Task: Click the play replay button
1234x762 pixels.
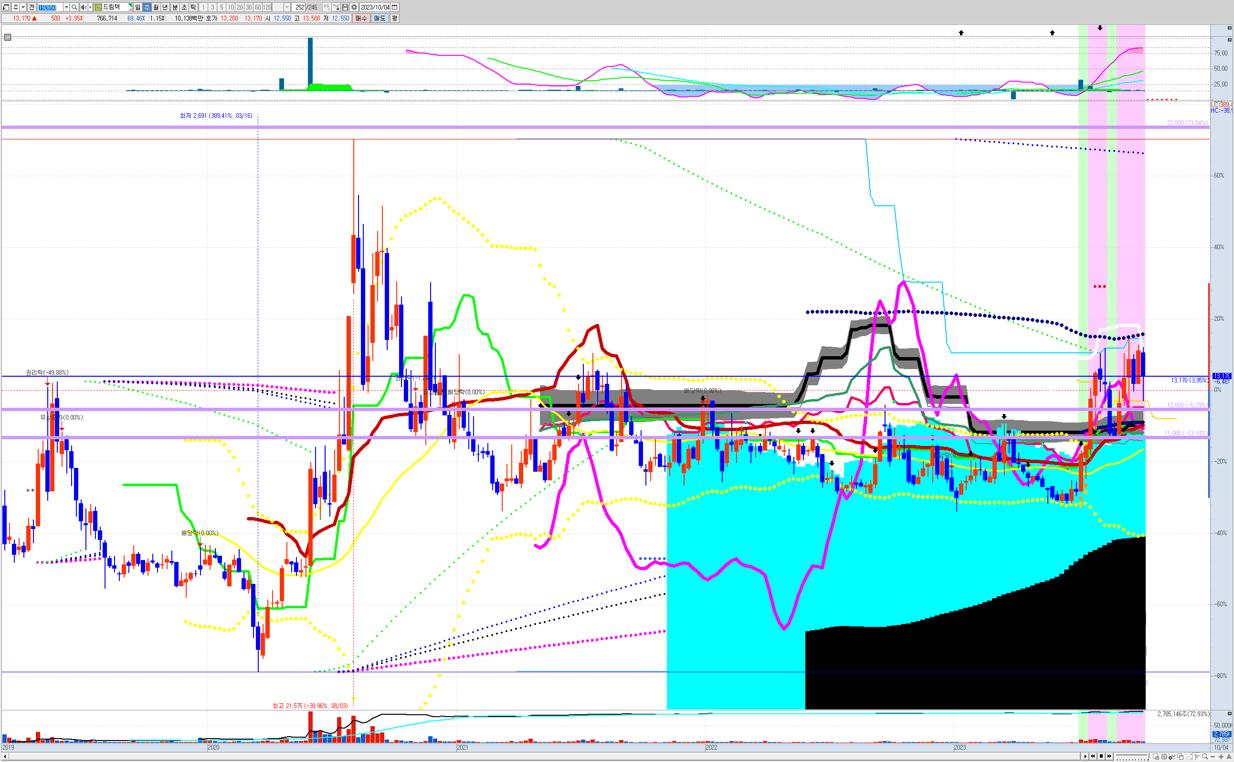Action: (1086, 756)
